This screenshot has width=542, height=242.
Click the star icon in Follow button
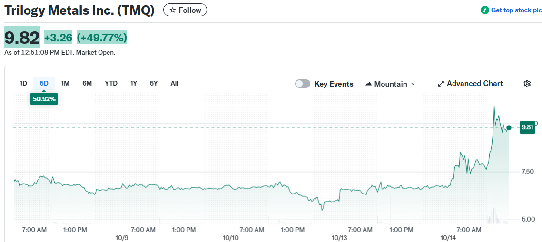coord(172,10)
